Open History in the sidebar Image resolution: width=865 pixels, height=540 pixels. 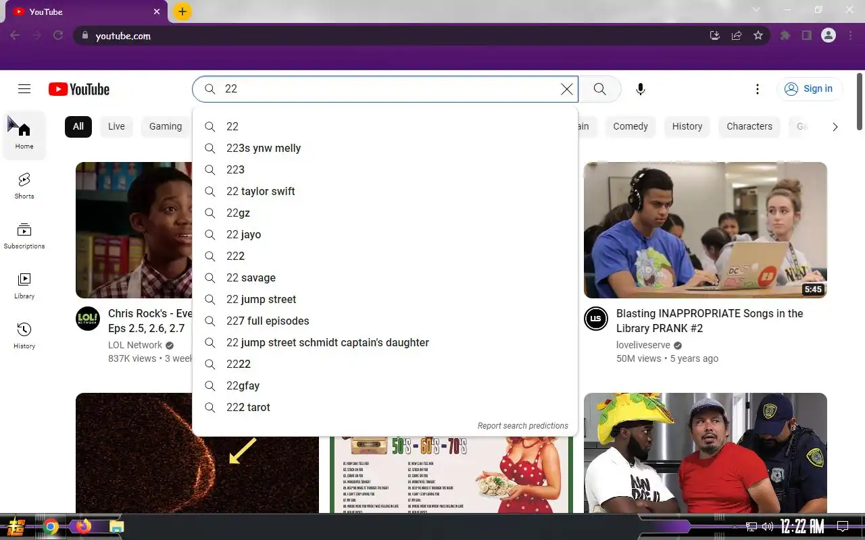(x=24, y=335)
